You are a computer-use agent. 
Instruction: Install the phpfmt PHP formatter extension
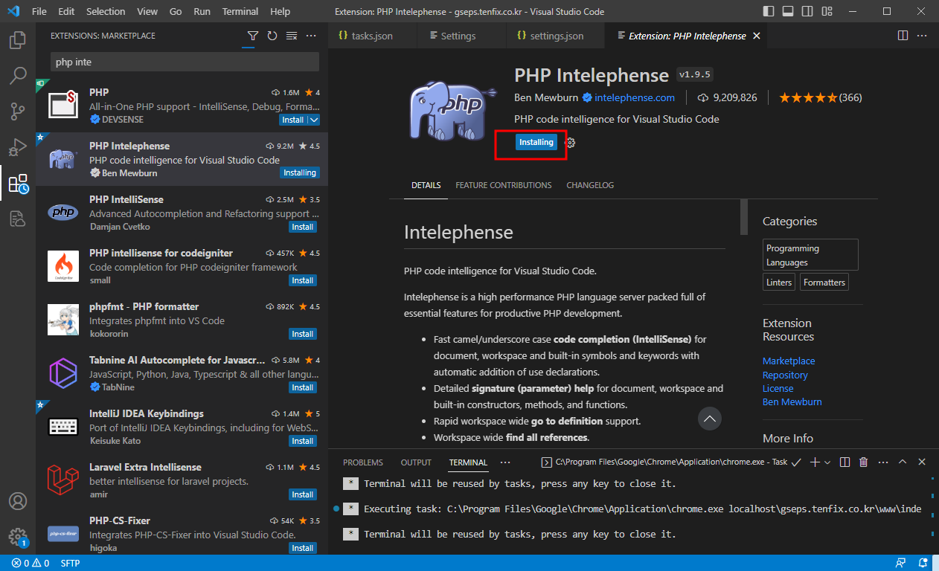pos(302,334)
